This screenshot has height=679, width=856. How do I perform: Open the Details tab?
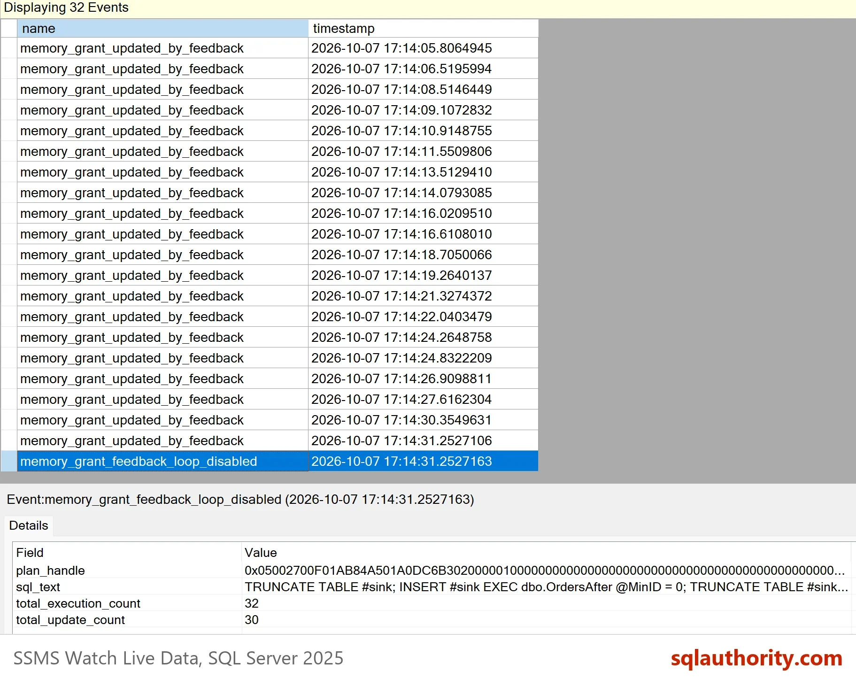(29, 525)
